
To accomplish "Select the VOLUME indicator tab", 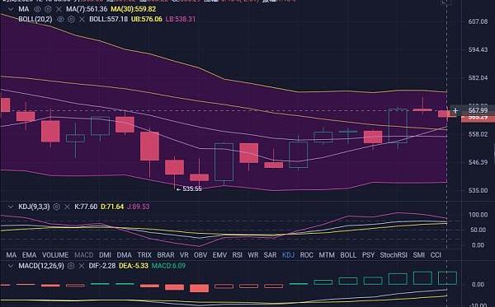I will tap(55, 254).
